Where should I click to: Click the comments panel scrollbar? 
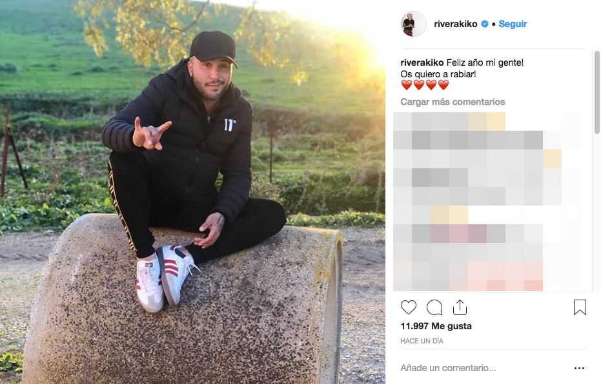click(596, 92)
